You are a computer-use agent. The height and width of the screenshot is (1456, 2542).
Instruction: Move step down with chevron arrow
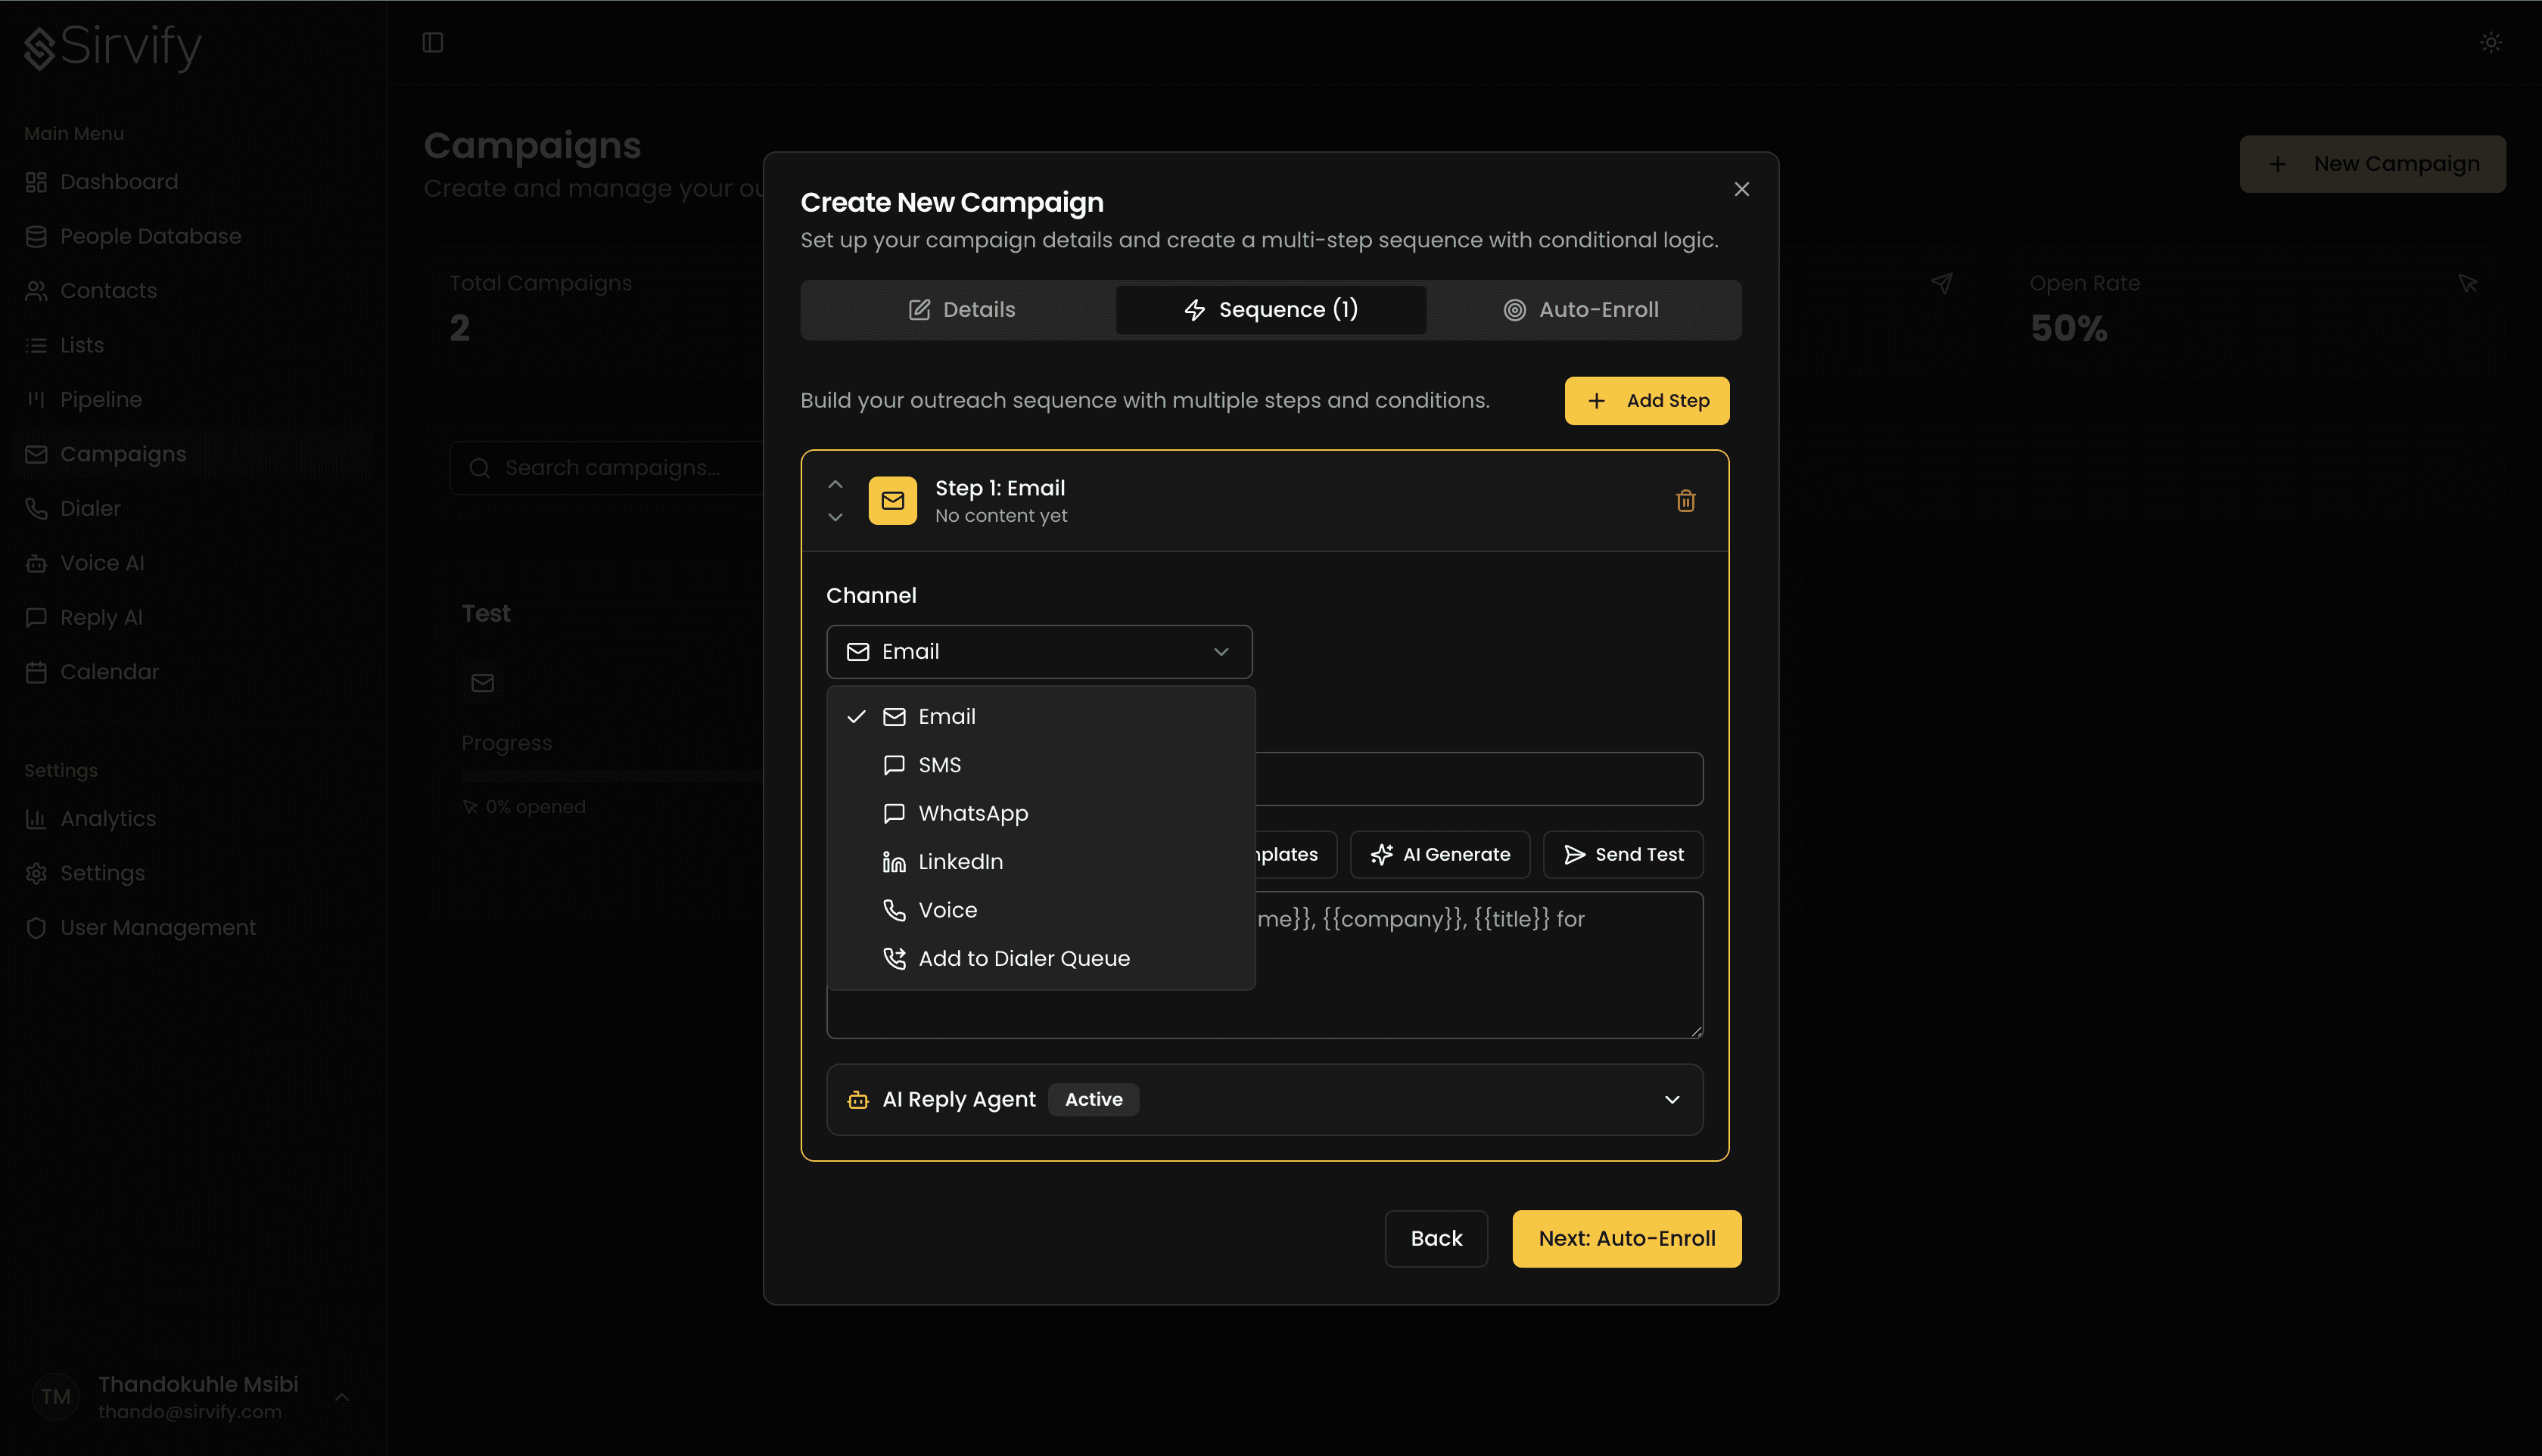pyautogui.click(x=835, y=517)
